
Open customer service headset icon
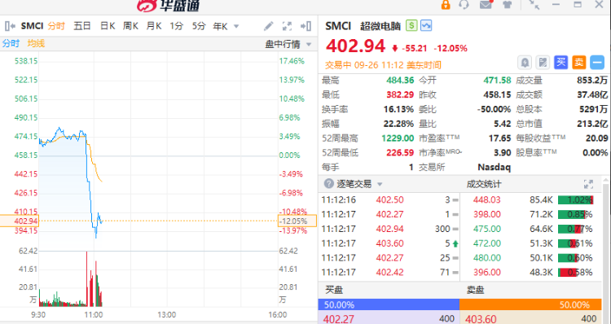coord(464,5)
